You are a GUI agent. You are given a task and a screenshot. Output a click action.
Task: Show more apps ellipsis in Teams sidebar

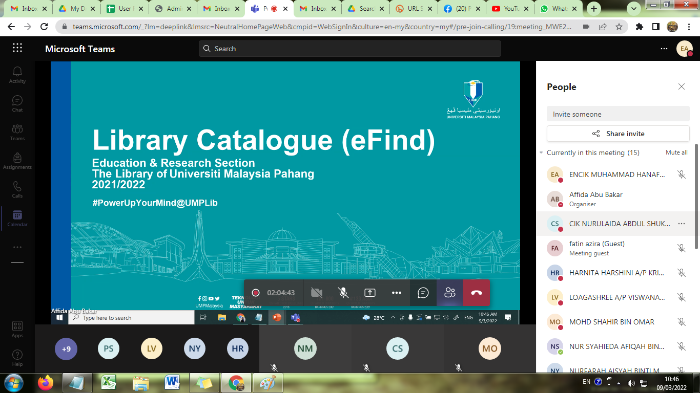click(x=17, y=247)
